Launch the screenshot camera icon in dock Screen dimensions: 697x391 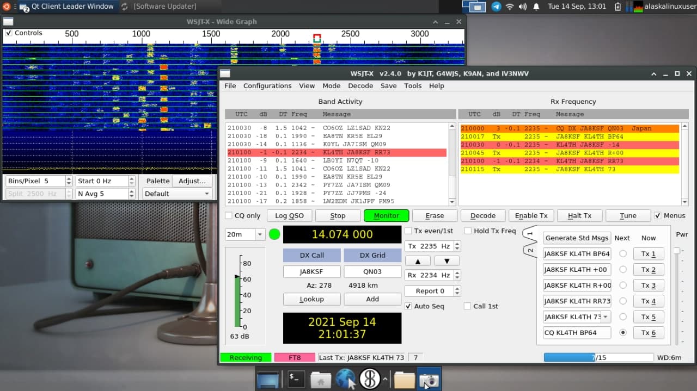429,379
